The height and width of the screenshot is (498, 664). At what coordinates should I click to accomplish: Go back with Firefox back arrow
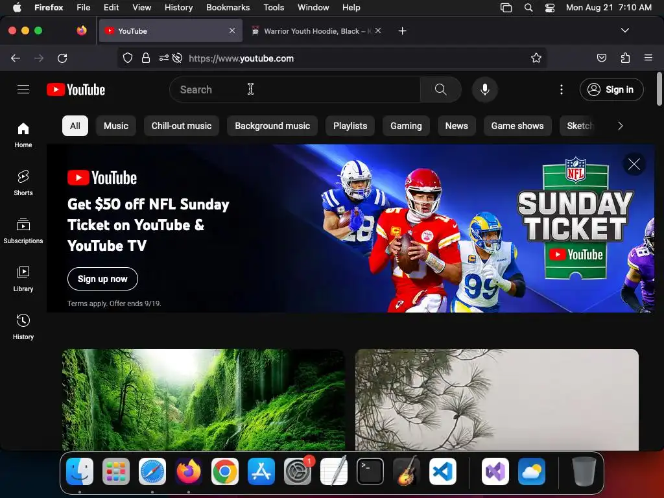coord(16,58)
